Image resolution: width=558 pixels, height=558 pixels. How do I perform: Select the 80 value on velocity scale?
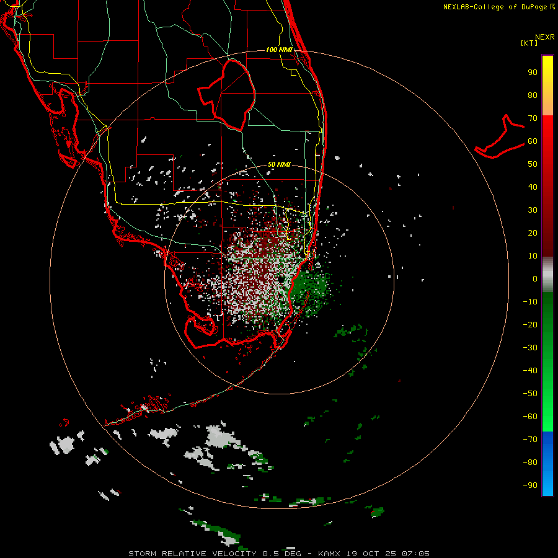[533, 95]
